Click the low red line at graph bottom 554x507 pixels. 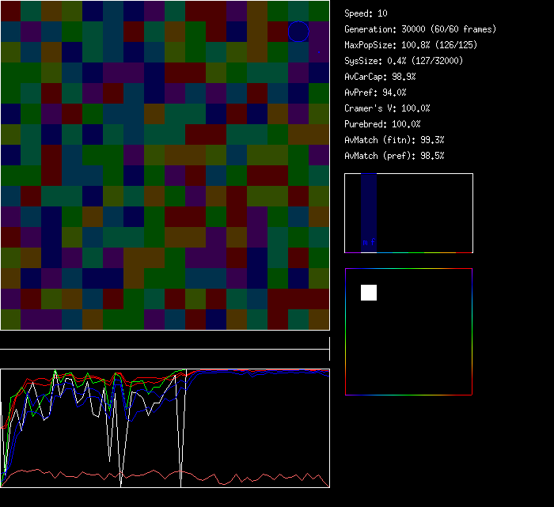(237, 477)
